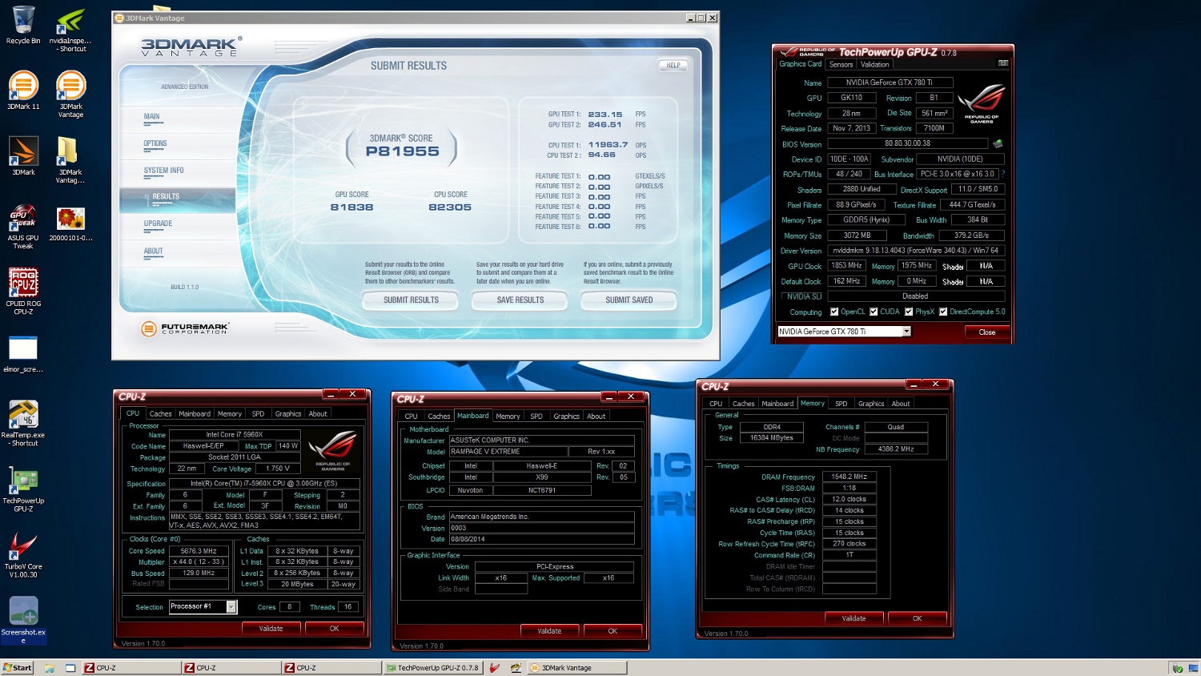Click the SUBMIT RESULTS button

tap(412, 300)
